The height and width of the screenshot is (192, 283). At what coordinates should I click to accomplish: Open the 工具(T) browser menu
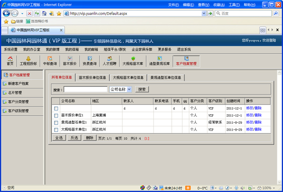click(234, 5)
